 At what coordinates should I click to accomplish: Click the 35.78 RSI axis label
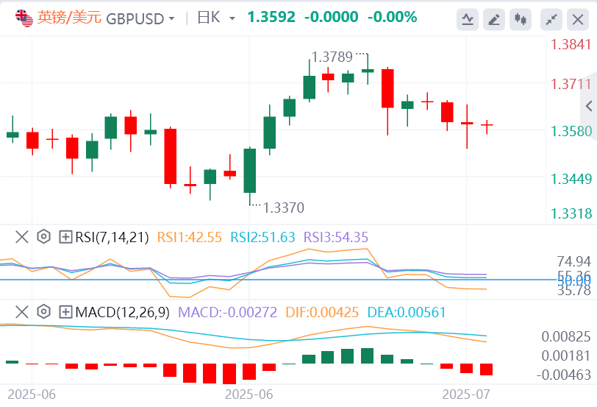tap(574, 291)
